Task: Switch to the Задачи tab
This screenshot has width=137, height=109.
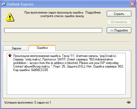Action: [16, 48]
